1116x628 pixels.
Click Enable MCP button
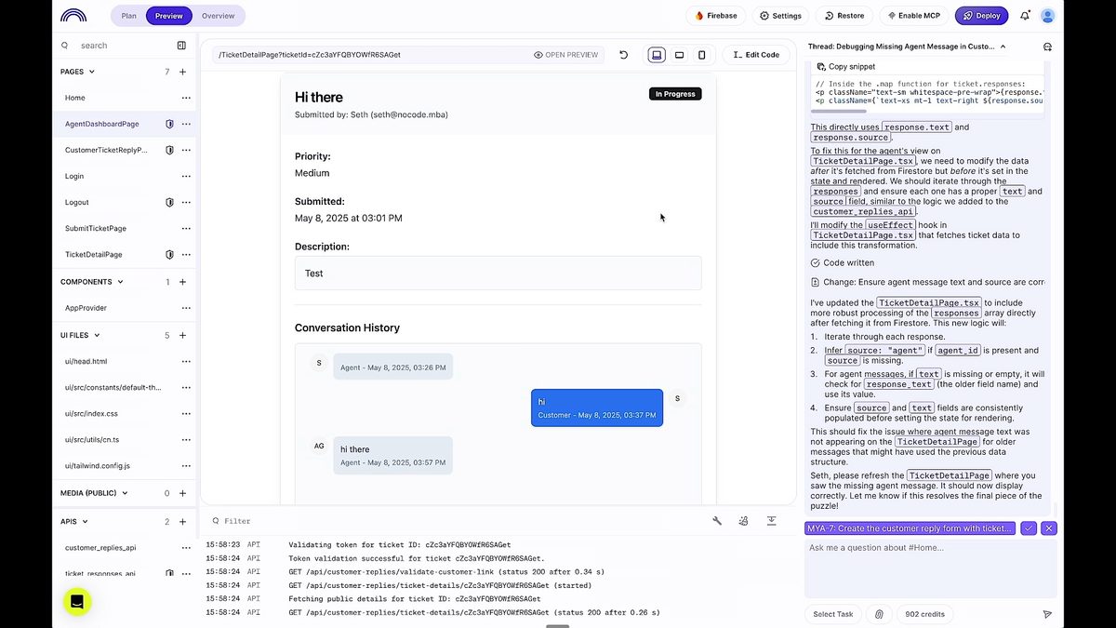coord(914,16)
